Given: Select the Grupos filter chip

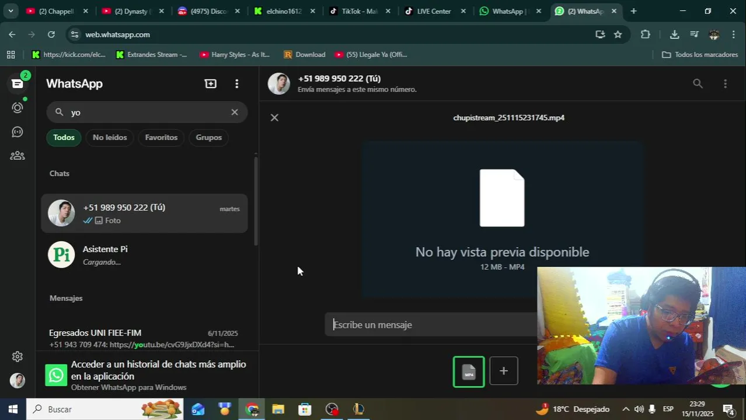Looking at the screenshot, I should 209,138.
